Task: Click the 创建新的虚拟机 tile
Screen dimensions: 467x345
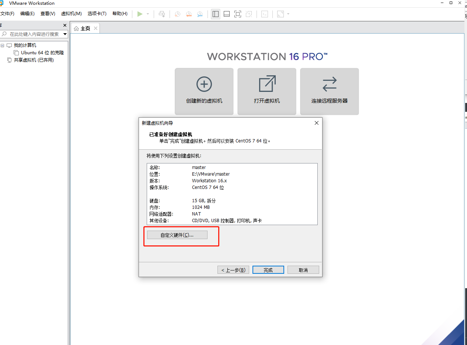Action: (204, 91)
